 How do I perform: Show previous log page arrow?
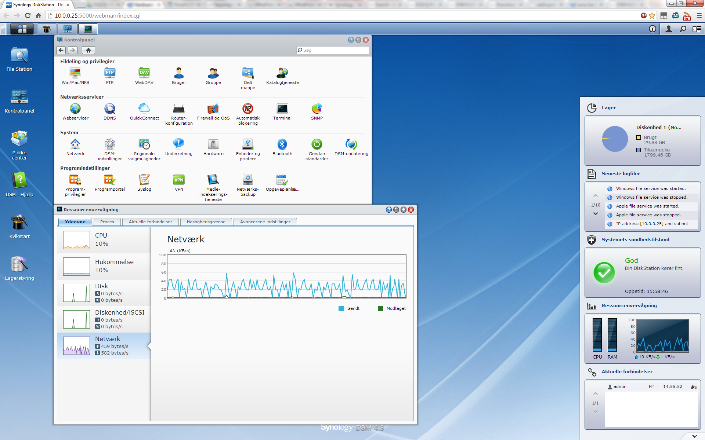(596, 195)
